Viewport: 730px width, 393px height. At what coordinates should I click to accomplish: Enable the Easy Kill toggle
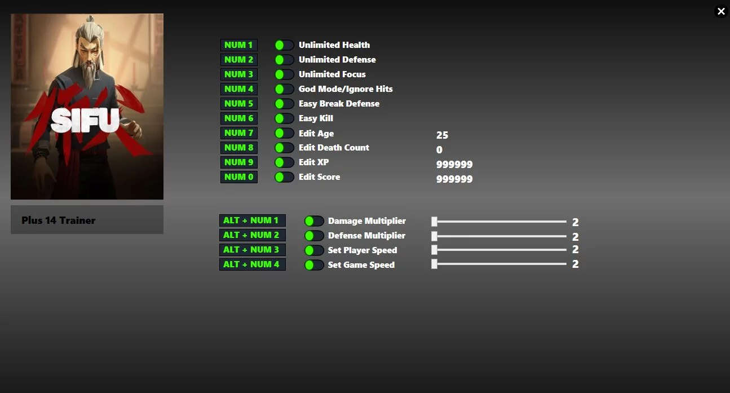[x=284, y=118]
